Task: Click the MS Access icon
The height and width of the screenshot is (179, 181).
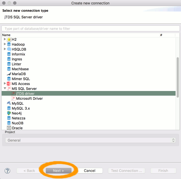Action: tap(9, 84)
